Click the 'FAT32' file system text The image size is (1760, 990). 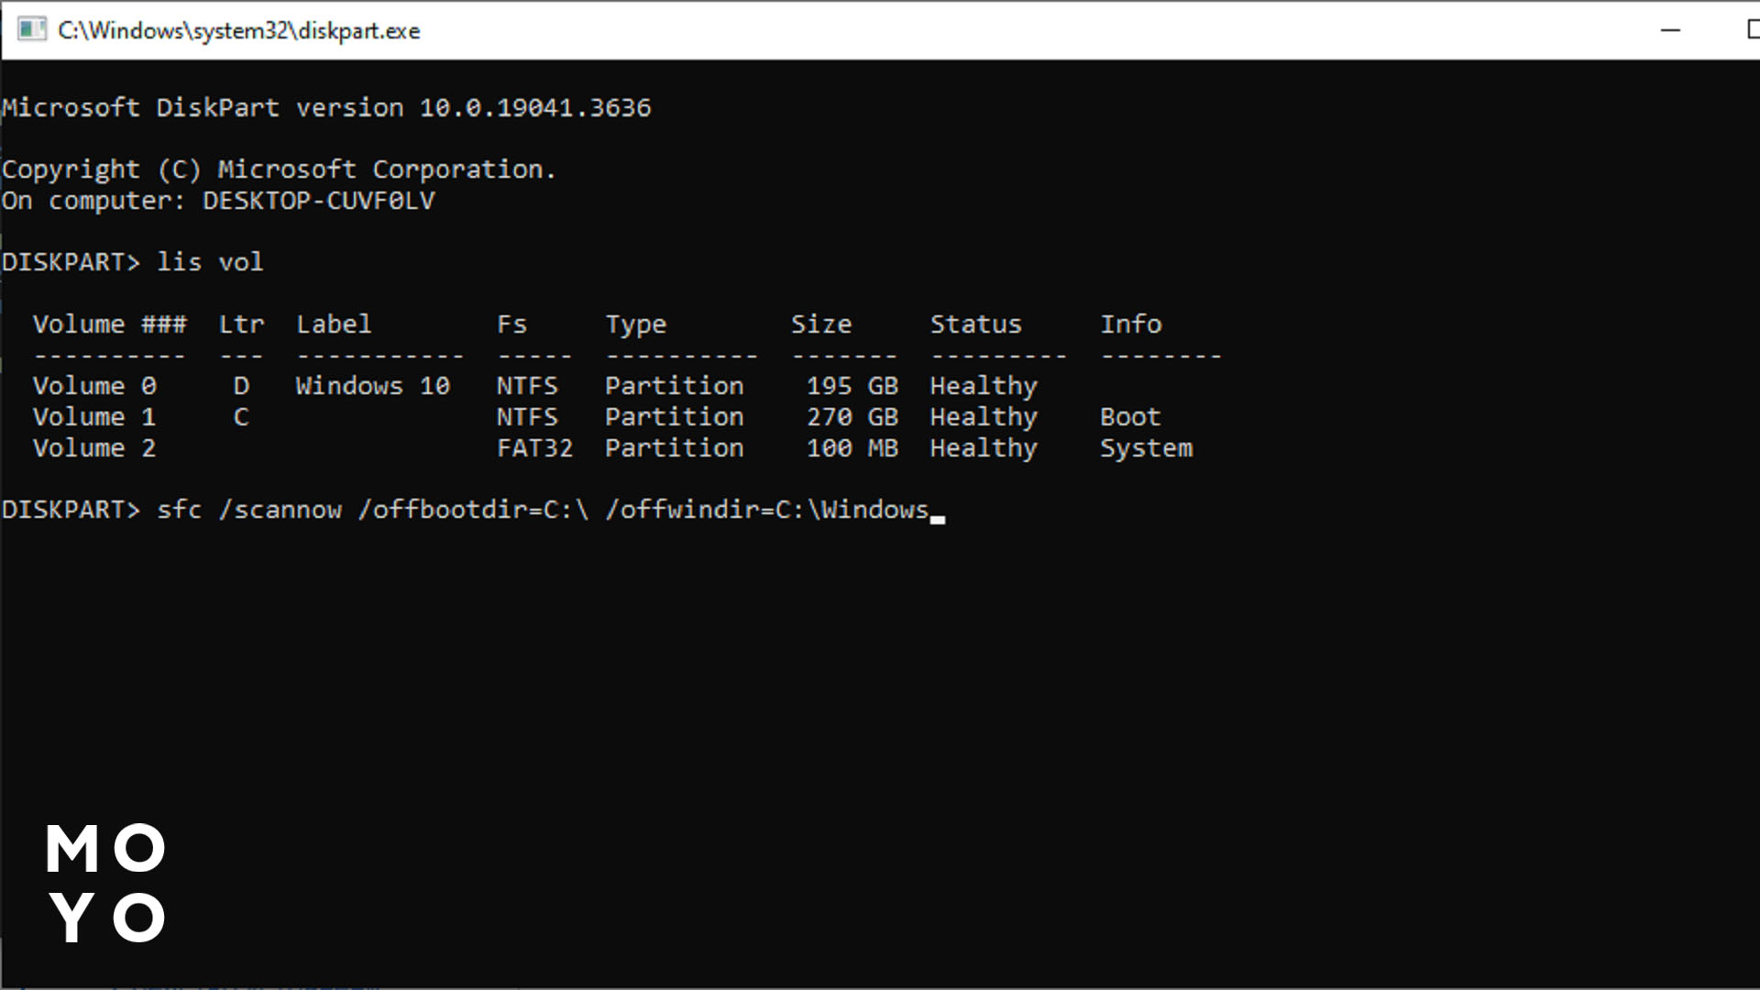534,448
